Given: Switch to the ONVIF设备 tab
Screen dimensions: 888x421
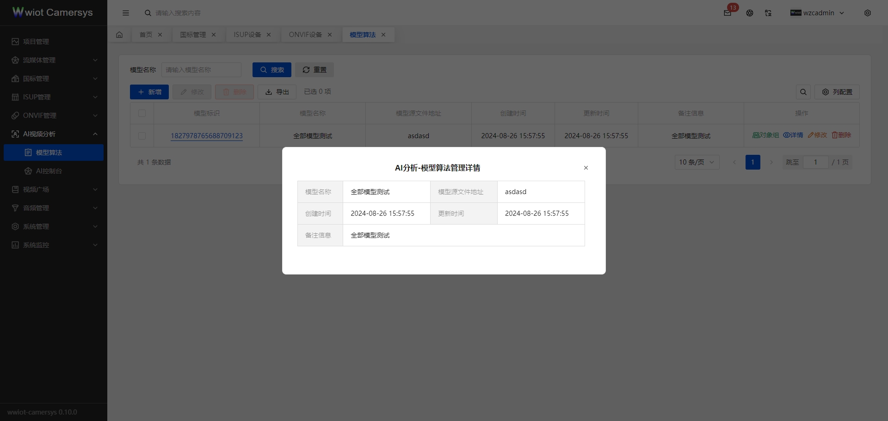Looking at the screenshot, I should point(305,35).
